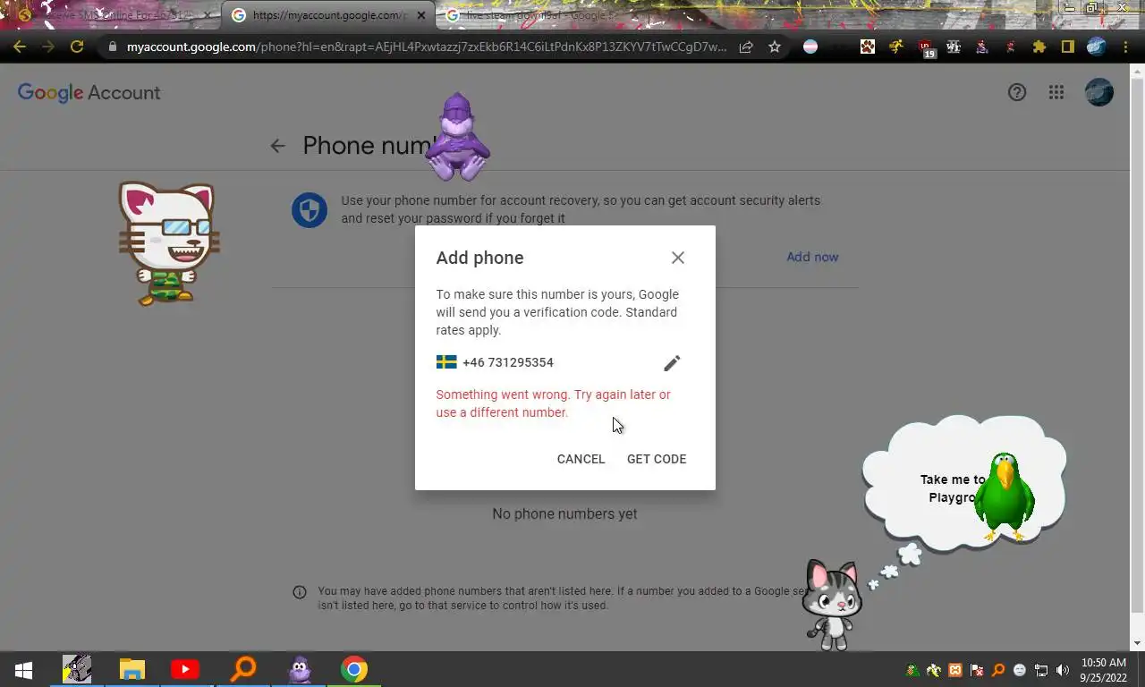Viewport: 1145px width, 687px height.
Task: Click the paw print extension icon
Action: click(x=868, y=47)
